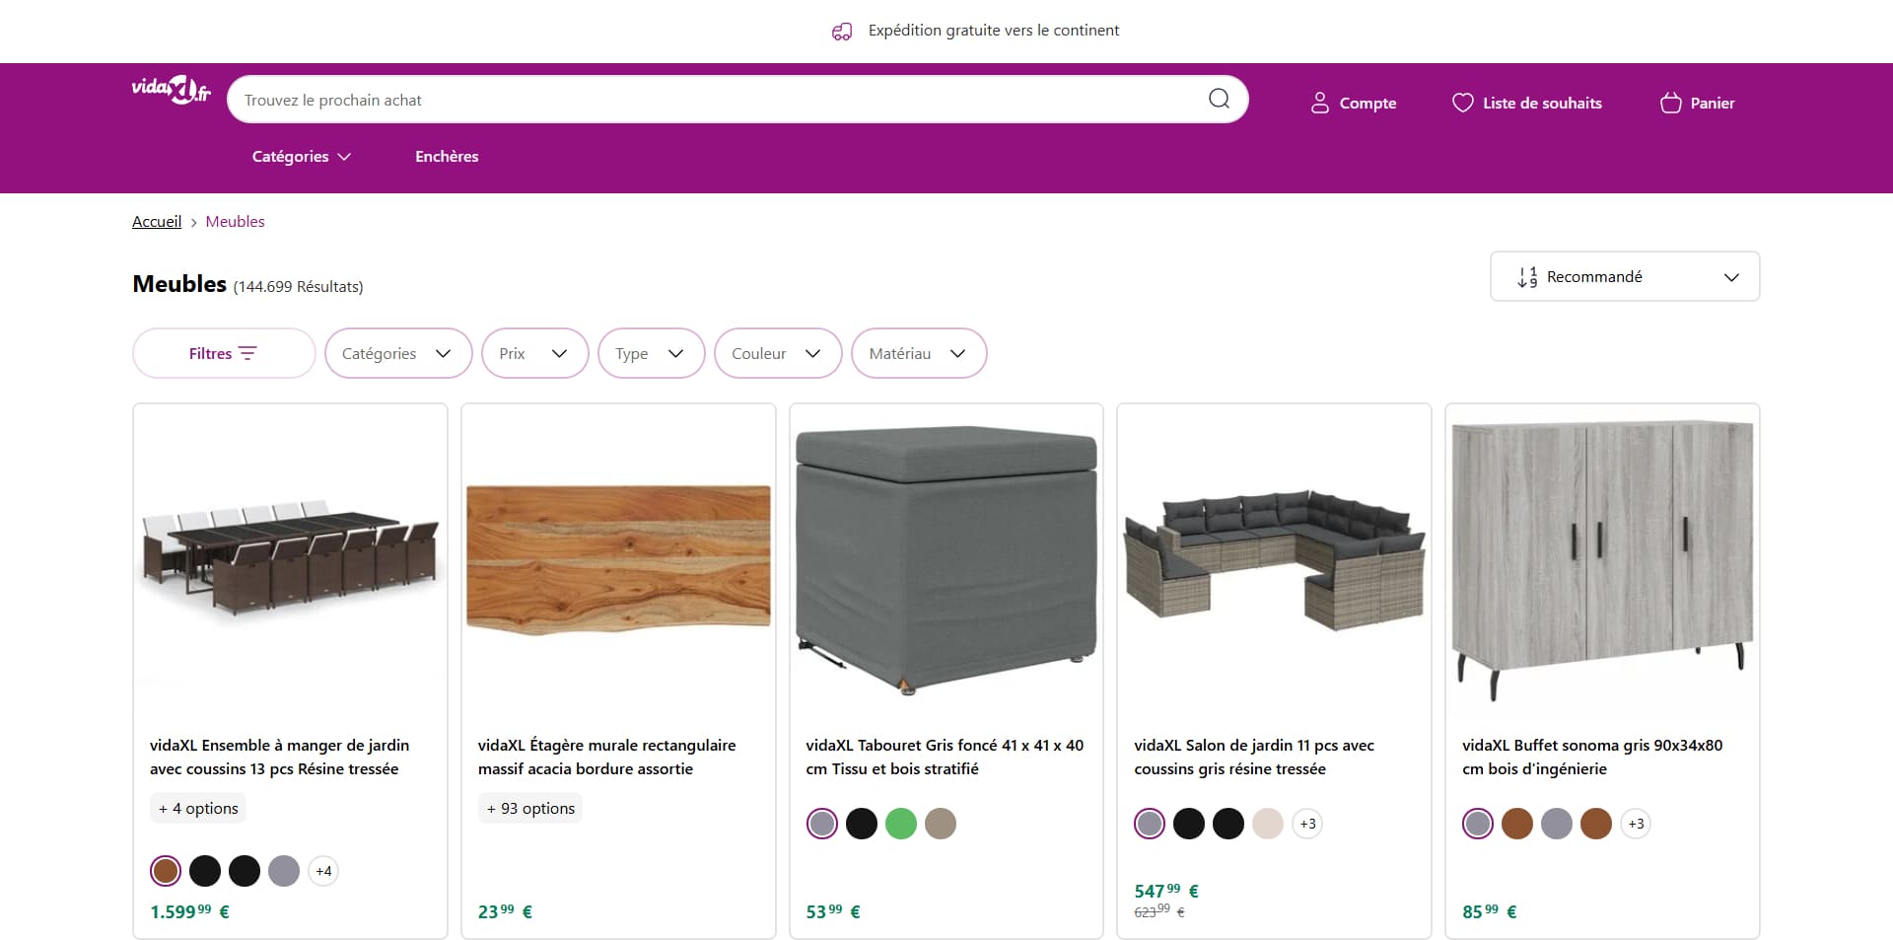Screen dimensions: 1893x940
Task: Open dark grey Tabouret product image
Action: coord(946,558)
